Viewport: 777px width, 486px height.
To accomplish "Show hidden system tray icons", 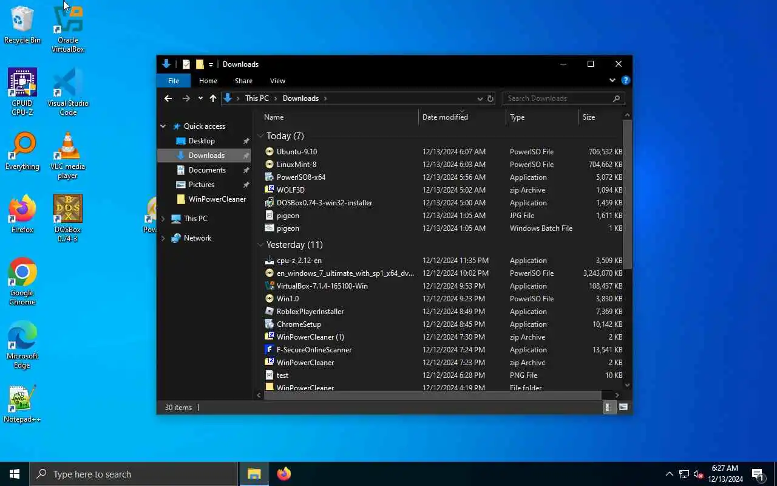I will click(x=669, y=474).
